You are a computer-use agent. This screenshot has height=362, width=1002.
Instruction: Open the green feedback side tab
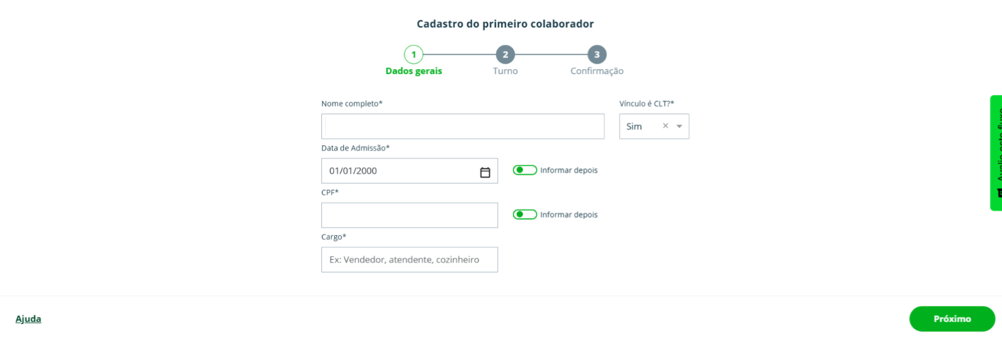tap(996, 153)
